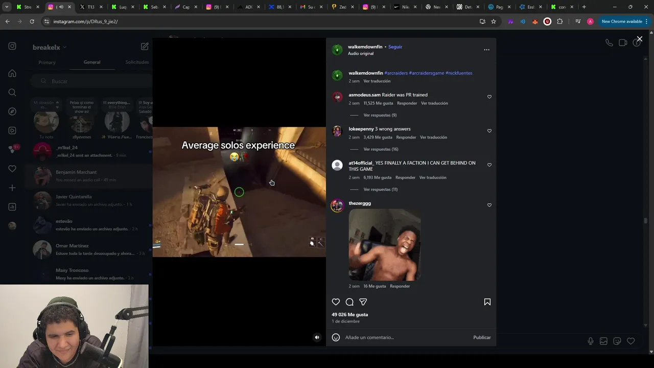The height and width of the screenshot is (368, 654).
Task: Open the #nickfuentes hashtag
Action: 459,73
